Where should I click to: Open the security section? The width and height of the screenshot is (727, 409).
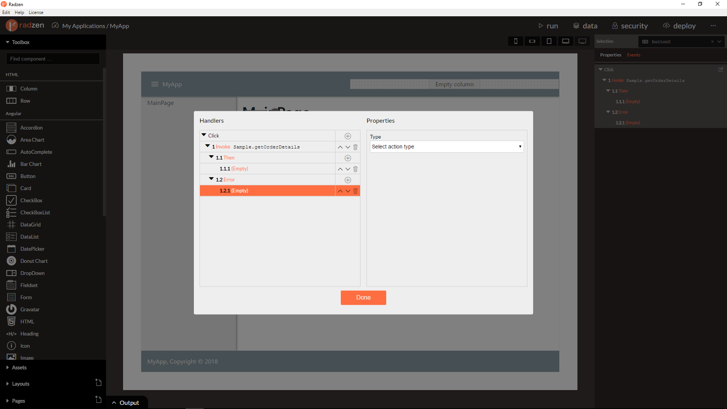630,26
